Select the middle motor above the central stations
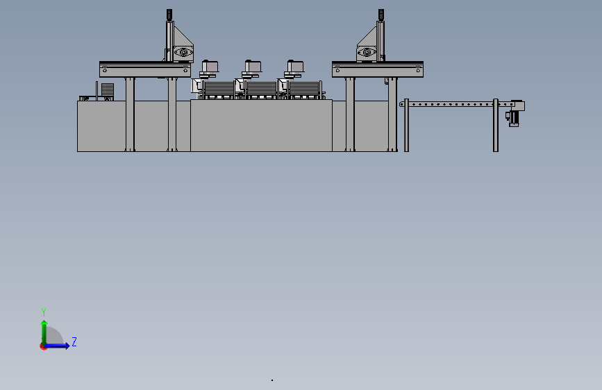Viewport: 602px width, 390px height. 253,67
